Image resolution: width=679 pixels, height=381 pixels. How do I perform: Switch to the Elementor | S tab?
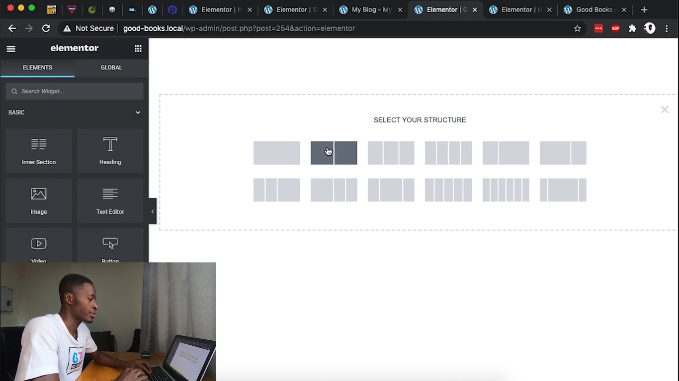[296, 9]
